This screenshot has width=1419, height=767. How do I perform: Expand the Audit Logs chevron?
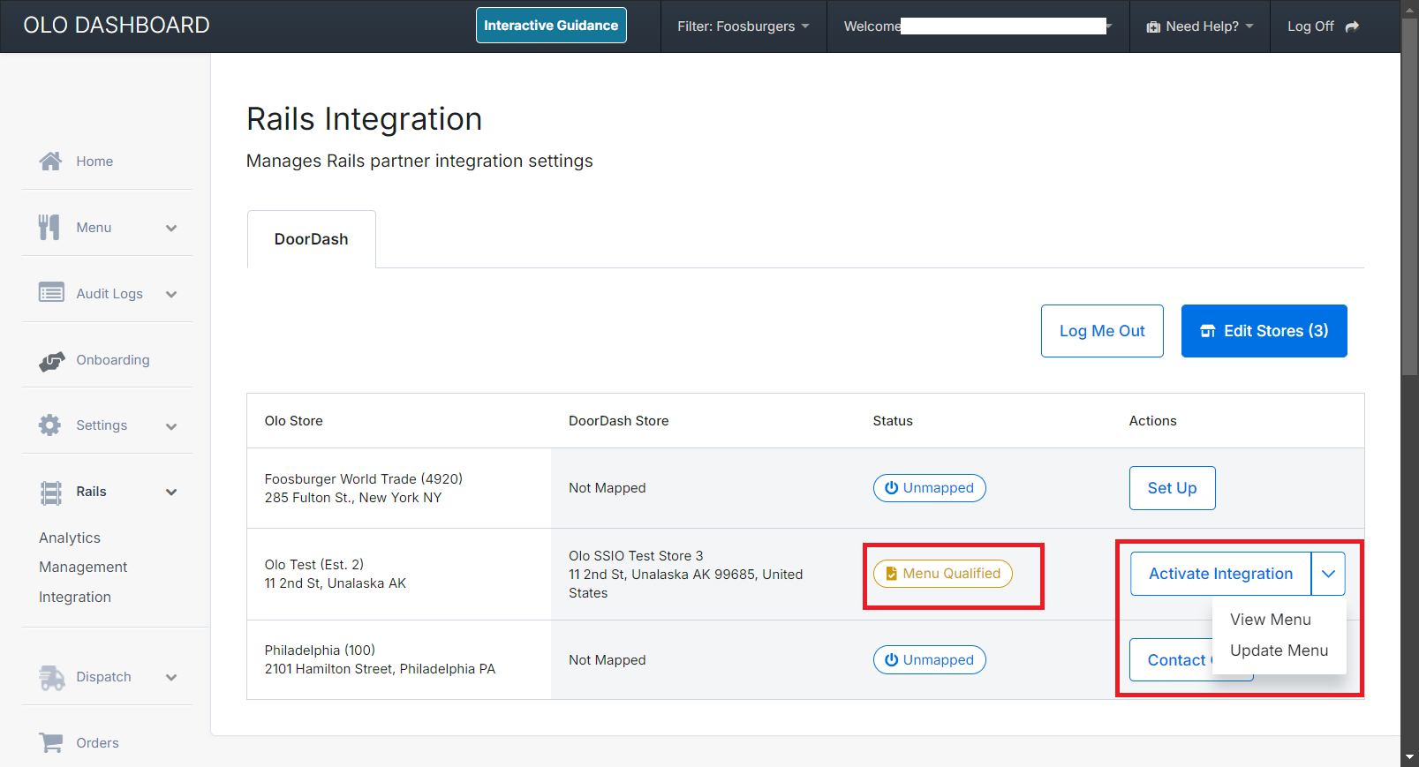(171, 294)
